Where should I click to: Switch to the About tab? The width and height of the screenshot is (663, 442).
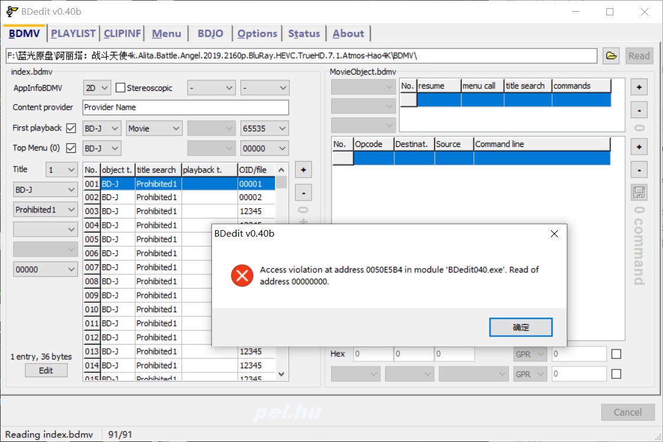coord(348,34)
